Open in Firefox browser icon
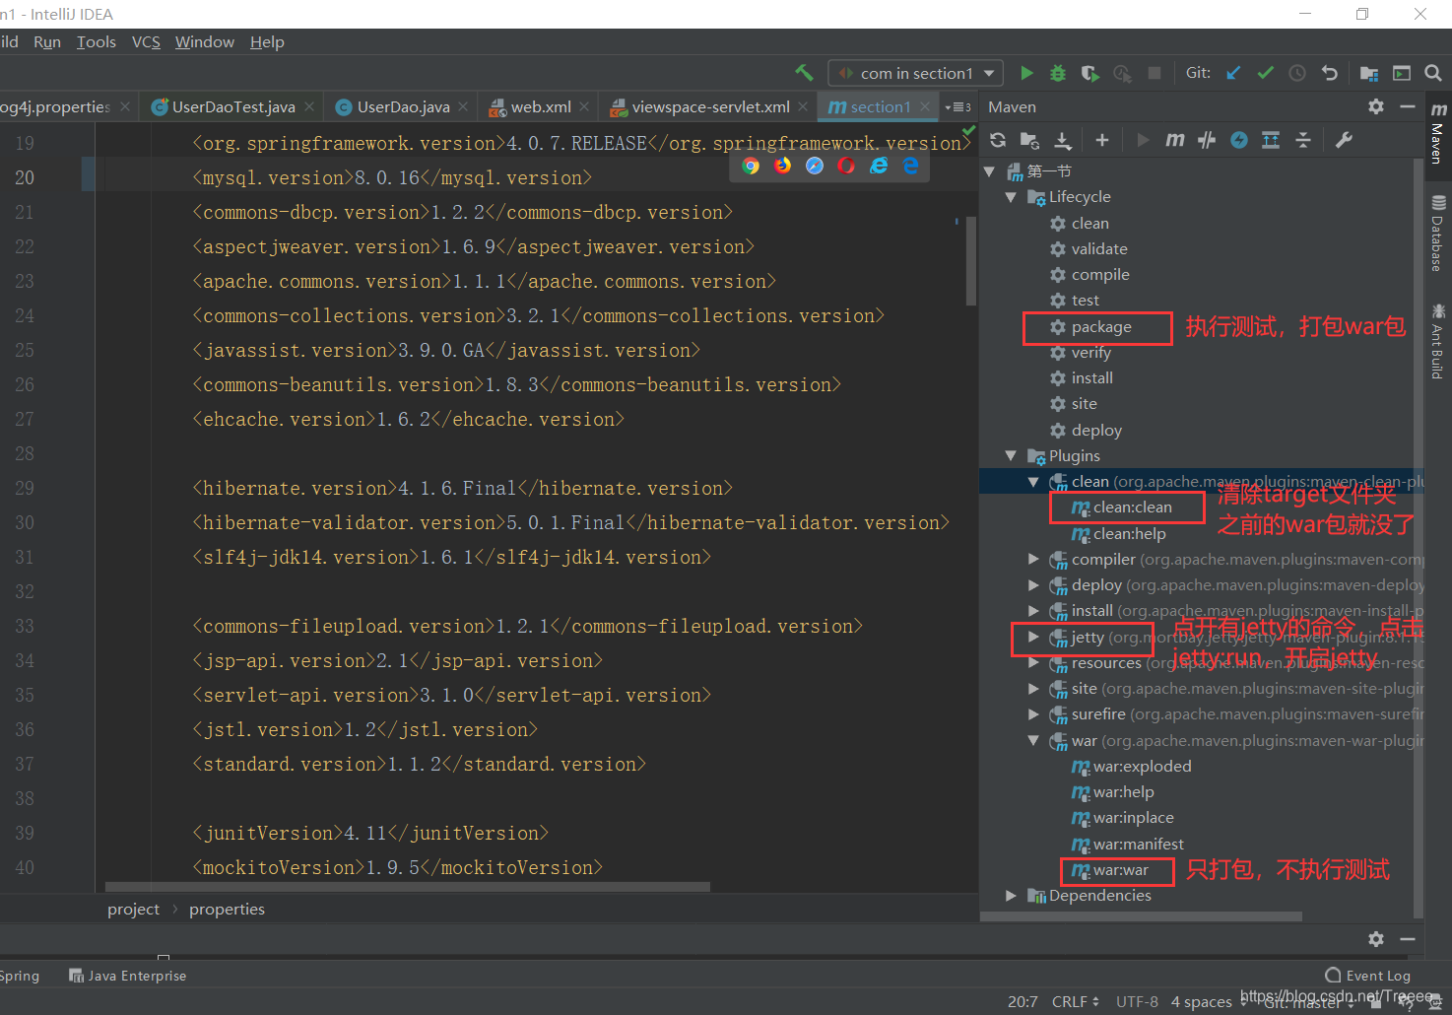Screen dimensions: 1452x1015 tap(782, 166)
